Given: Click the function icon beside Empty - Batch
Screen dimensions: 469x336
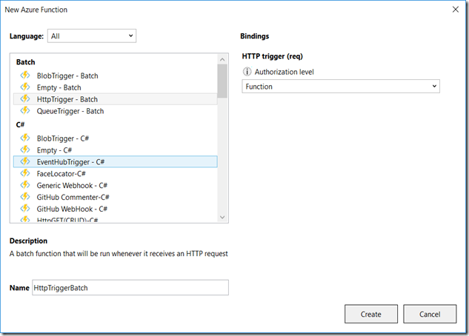Looking at the screenshot, I should tap(25, 87).
